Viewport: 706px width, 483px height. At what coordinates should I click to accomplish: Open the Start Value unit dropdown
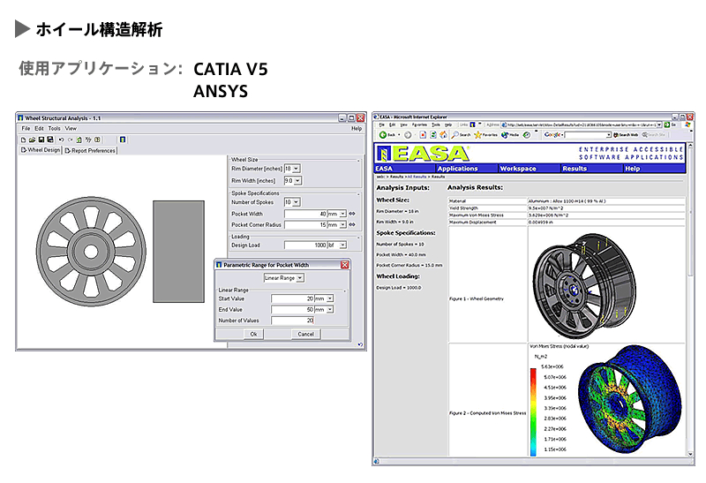[x=330, y=298]
